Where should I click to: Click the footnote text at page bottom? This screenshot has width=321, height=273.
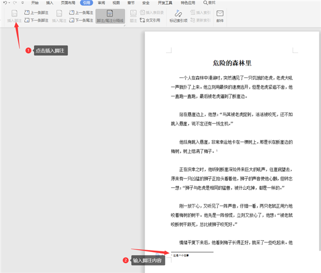tap(181, 256)
